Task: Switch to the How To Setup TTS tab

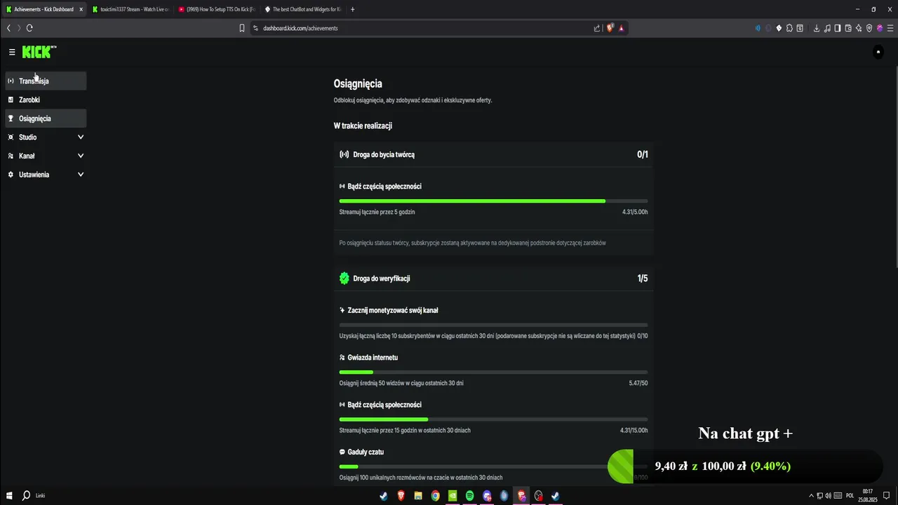Action: coord(217,9)
